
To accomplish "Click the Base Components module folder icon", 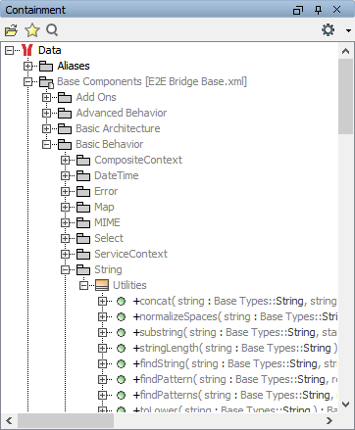I will [46, 82].
